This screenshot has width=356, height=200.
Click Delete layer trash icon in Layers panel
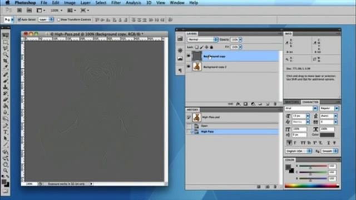point(275,104)
